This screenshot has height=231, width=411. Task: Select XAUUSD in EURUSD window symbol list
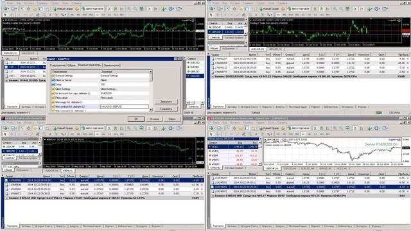[195, 76]
